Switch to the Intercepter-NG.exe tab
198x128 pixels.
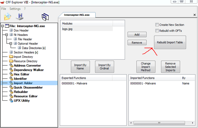coord(77,15)
